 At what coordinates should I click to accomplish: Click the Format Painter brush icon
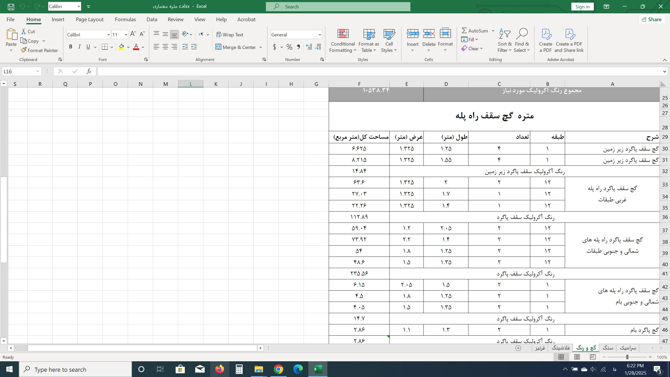point(24,50)
